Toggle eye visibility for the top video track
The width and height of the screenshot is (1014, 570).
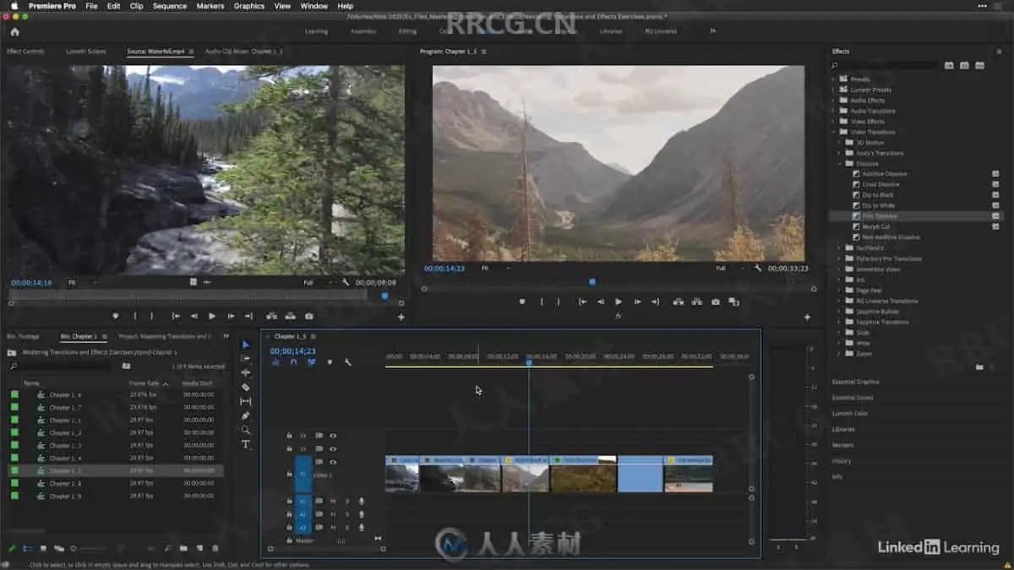point(333,436)
